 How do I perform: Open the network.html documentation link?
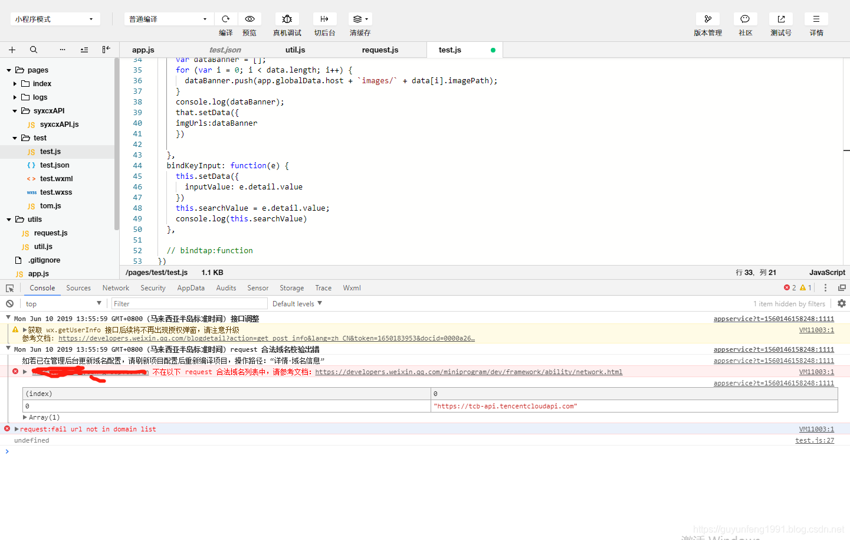468,372
